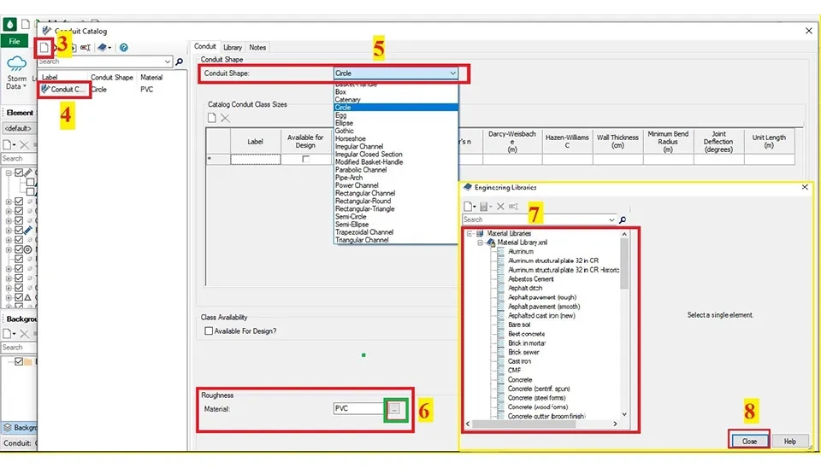Click the Close button in Engineering Libraries

[749, 441]
